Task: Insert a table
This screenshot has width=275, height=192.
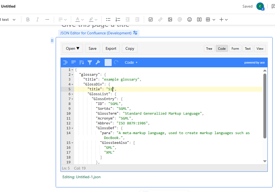Action: tap(208, 19)
